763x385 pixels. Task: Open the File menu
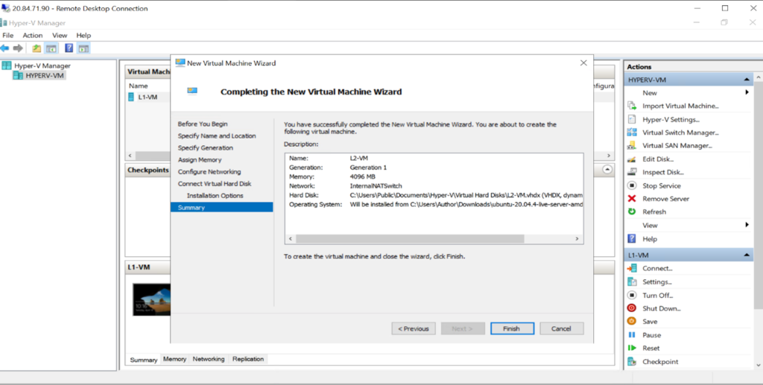point(7,36)
